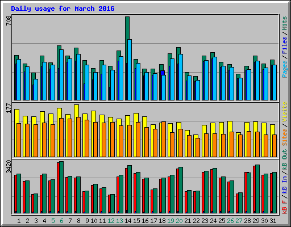
Task: Click day 18 on the x-axis
Action: point(162,221)
